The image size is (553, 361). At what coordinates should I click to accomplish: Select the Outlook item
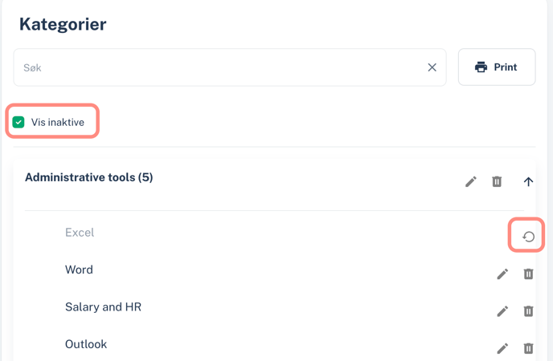86,344
